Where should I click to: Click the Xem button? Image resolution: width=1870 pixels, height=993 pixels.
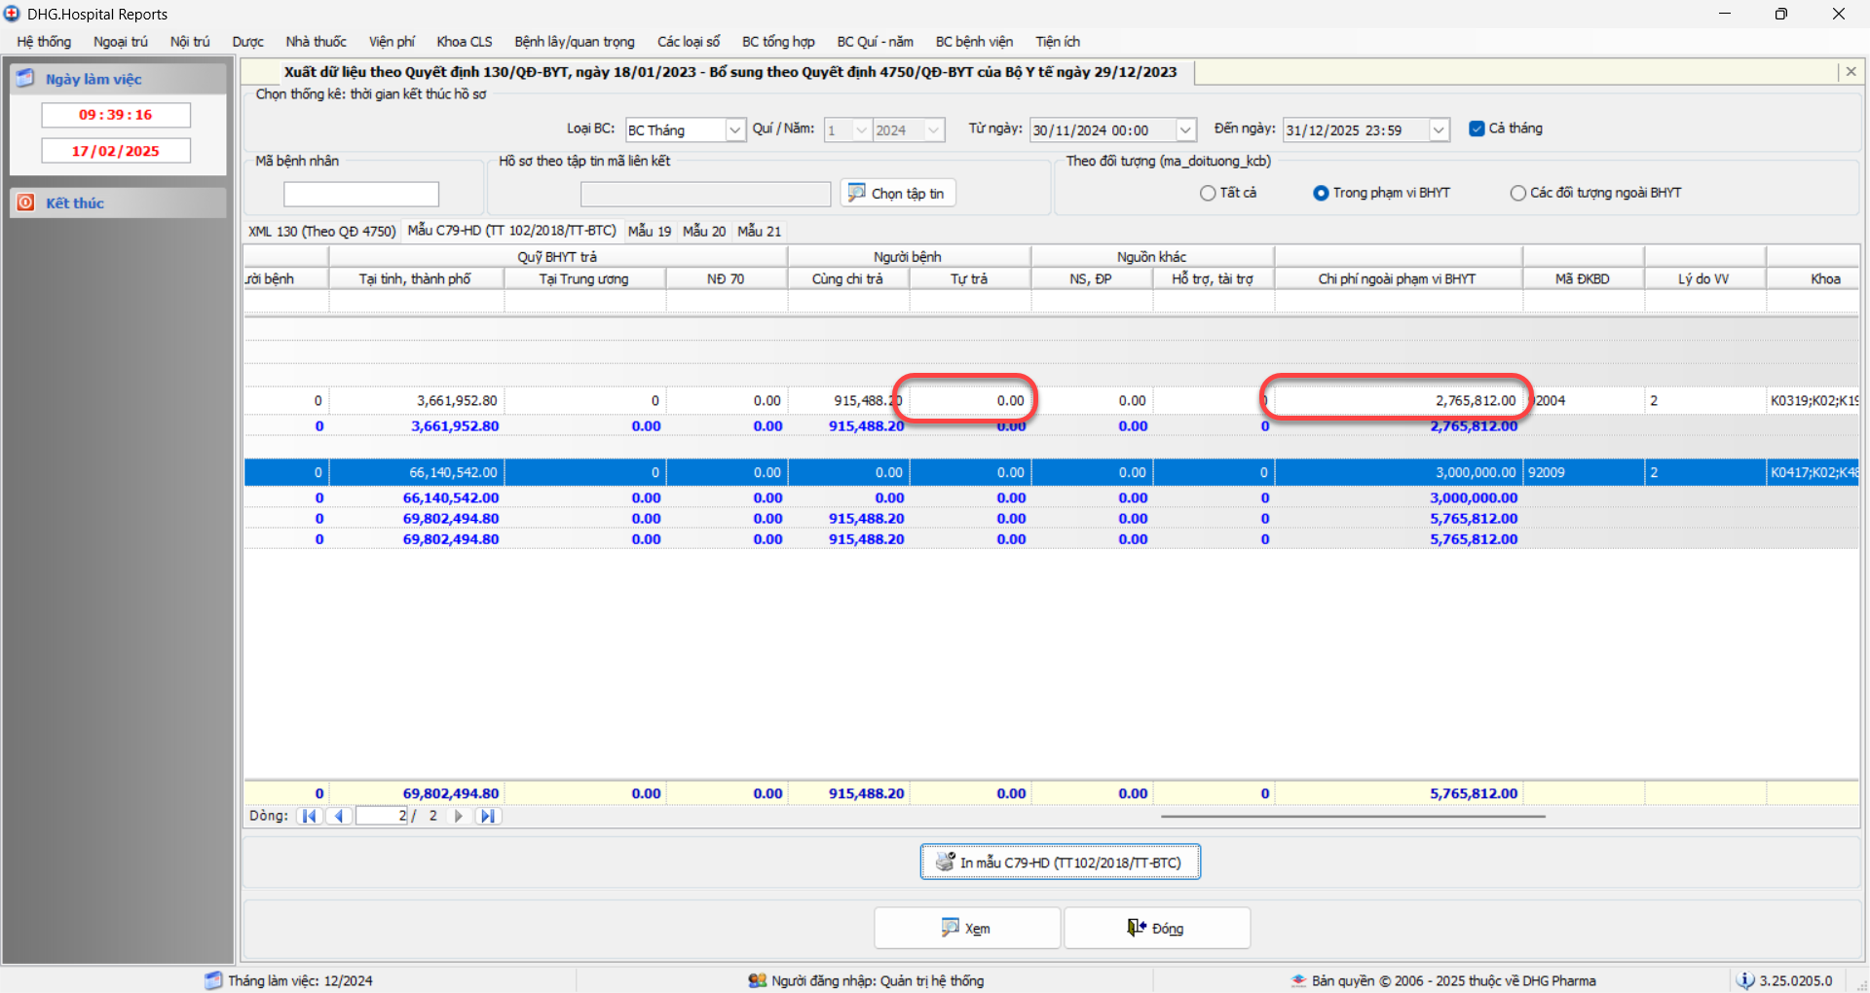coord(966,928)
